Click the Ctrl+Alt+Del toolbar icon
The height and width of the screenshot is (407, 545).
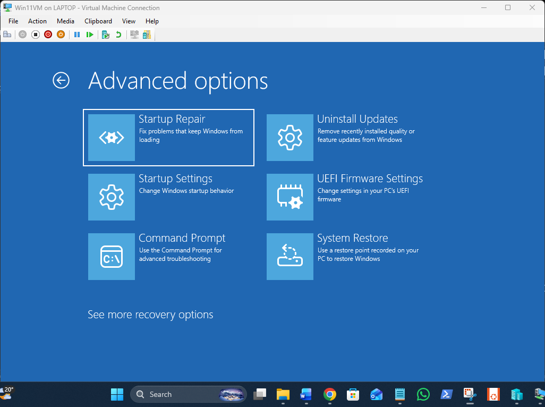7,35
